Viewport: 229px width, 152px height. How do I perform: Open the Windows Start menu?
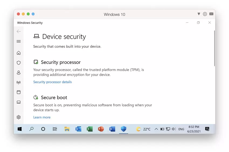(20, 129)
